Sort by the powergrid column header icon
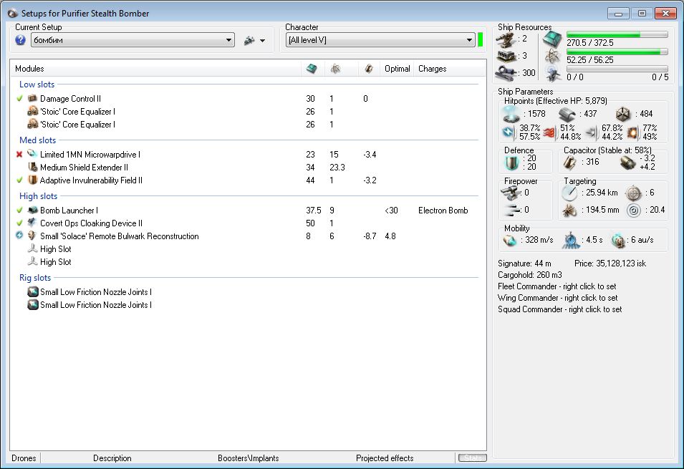684x469 pixels. click(x=335, y=69)
